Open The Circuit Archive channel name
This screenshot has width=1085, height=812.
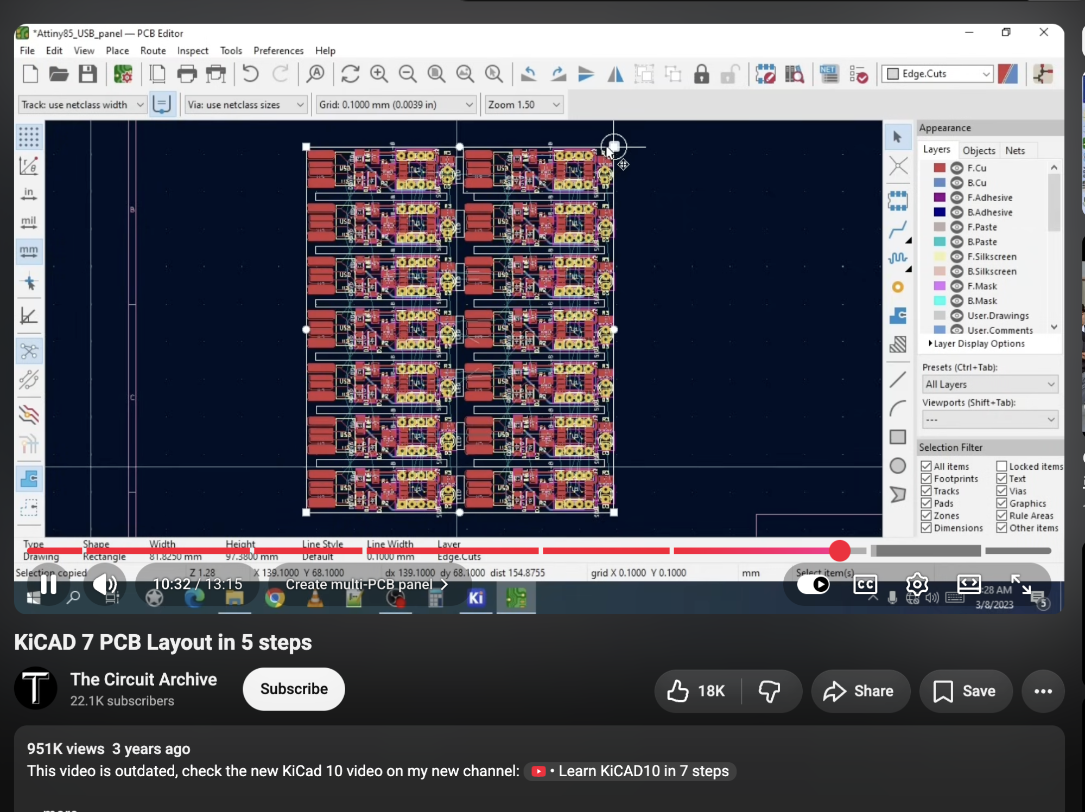tap(143, 679)
